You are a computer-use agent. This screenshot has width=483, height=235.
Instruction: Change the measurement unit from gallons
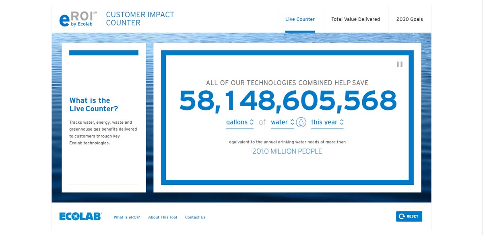coord(239,122)
